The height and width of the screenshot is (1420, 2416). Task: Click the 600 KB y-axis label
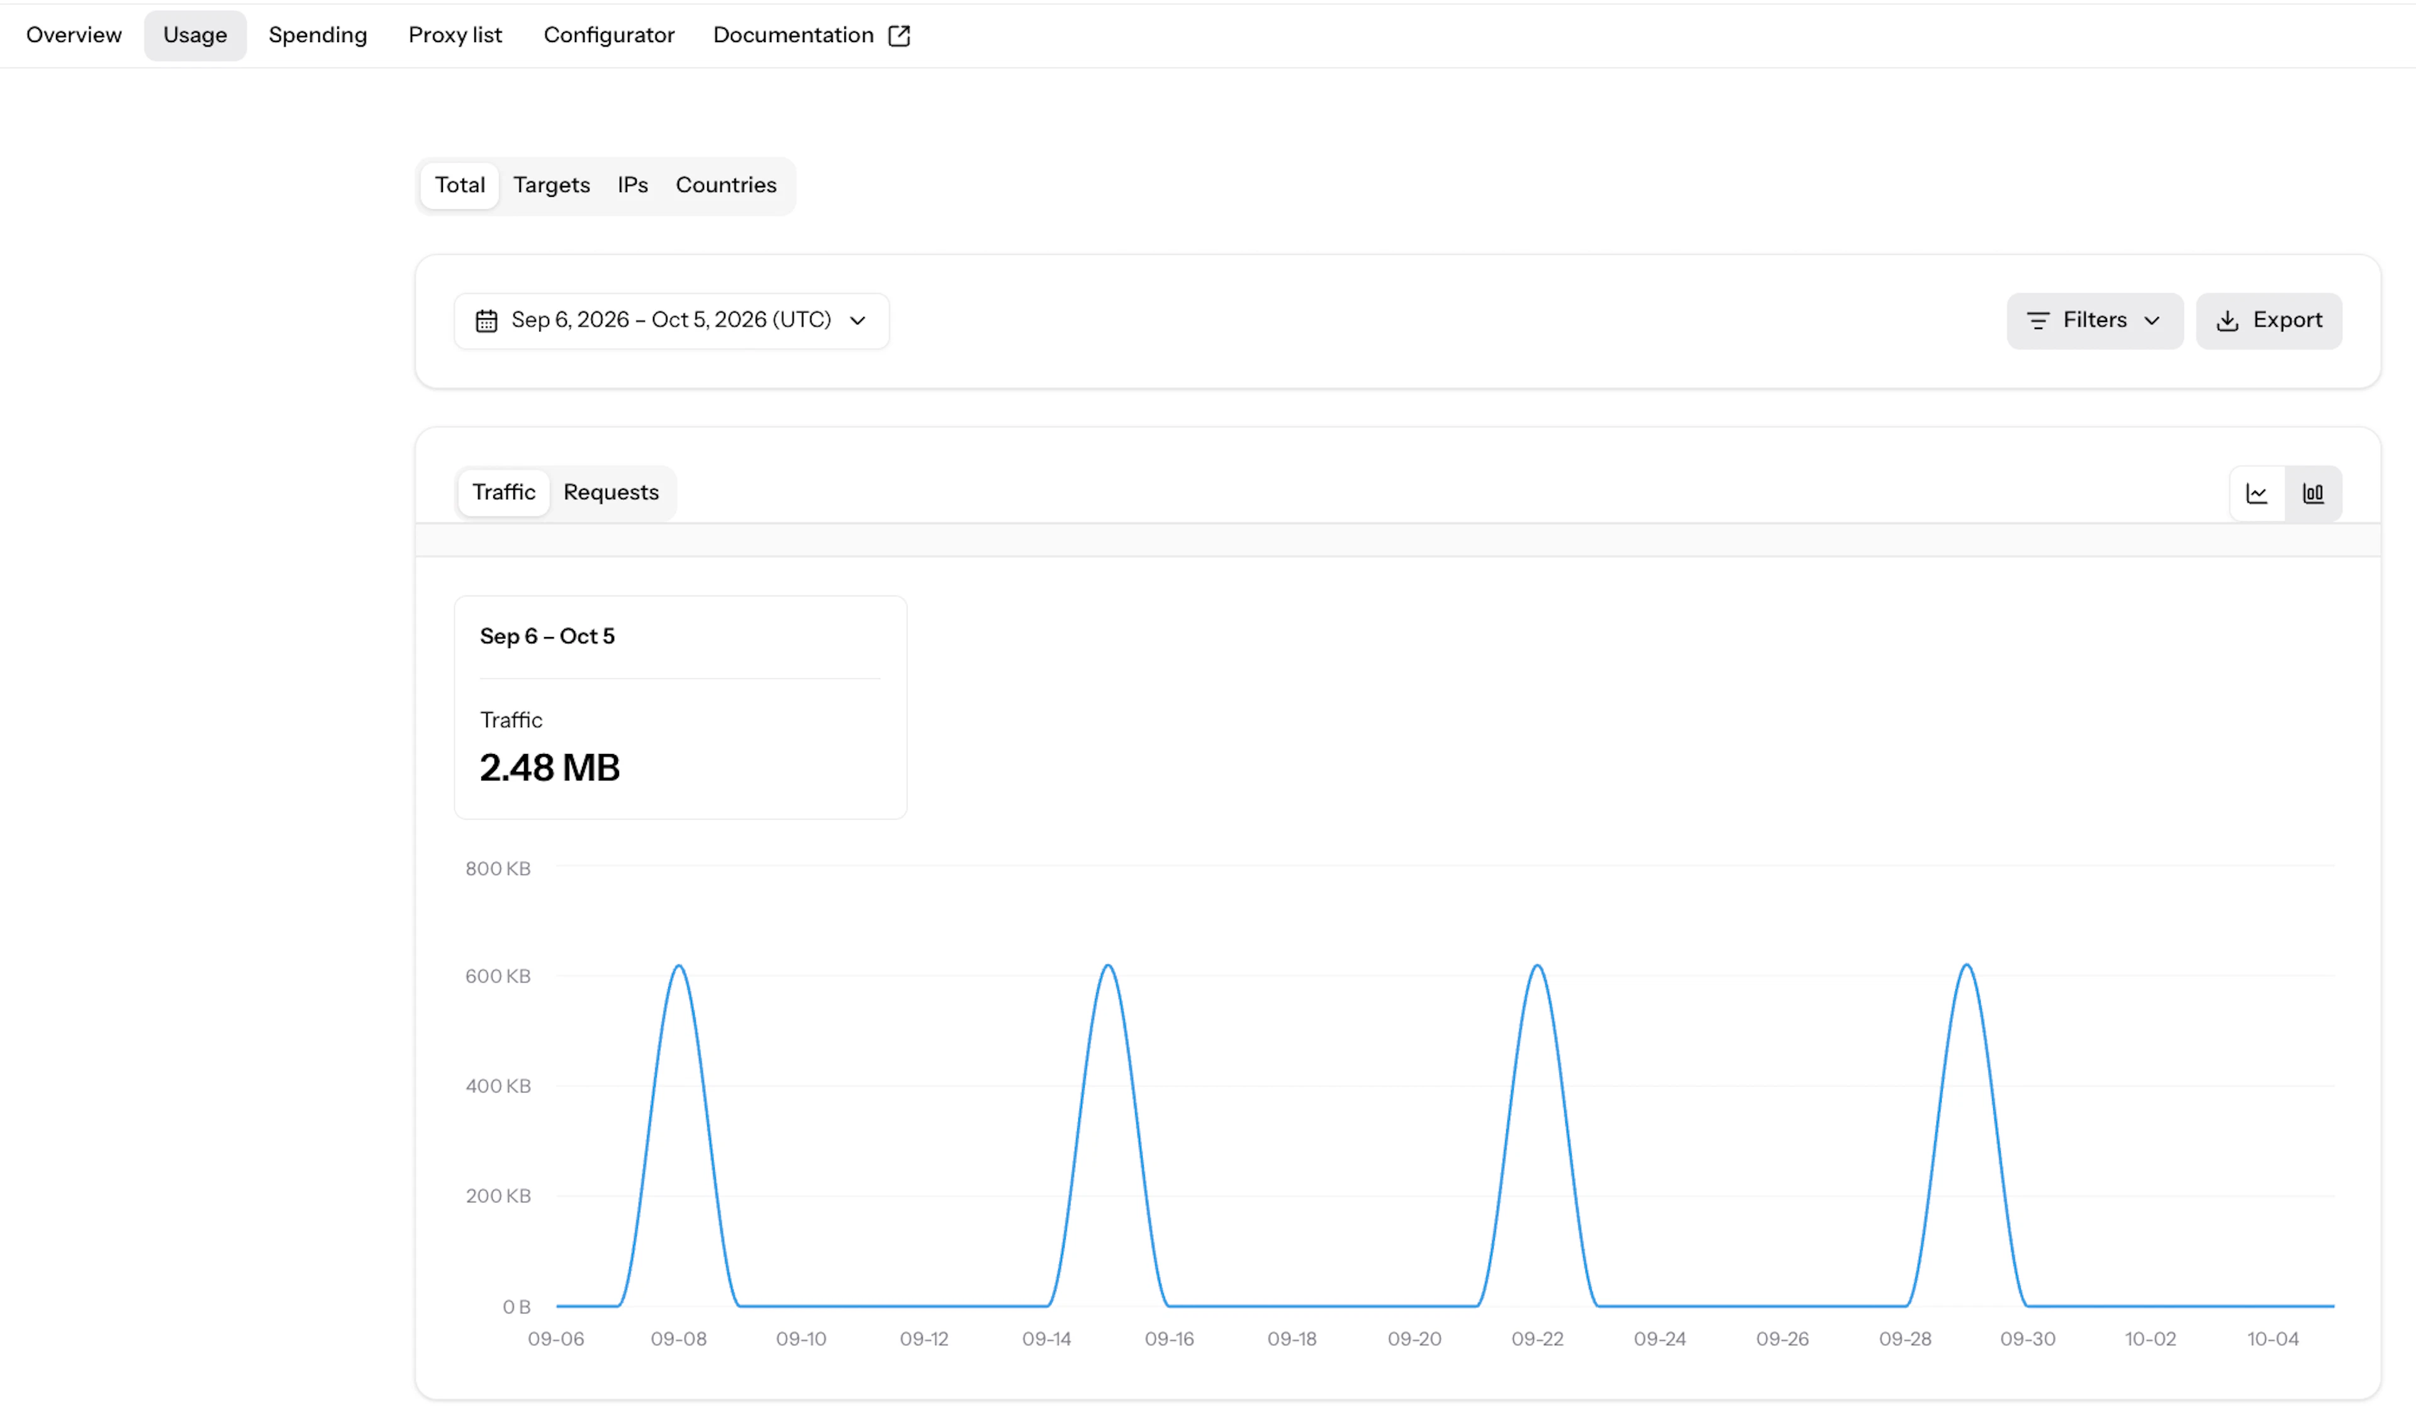(x=498, y=975)
